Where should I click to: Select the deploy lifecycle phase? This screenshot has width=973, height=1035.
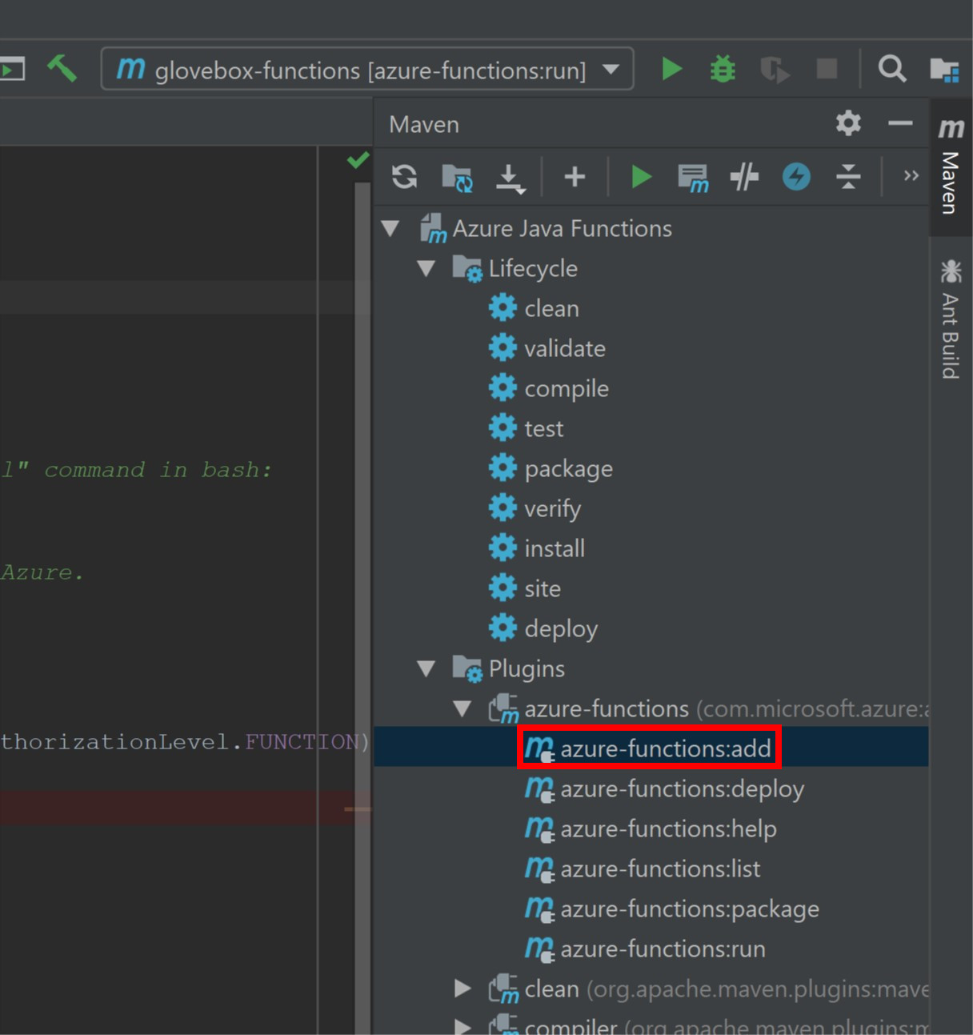coord(543,628)
